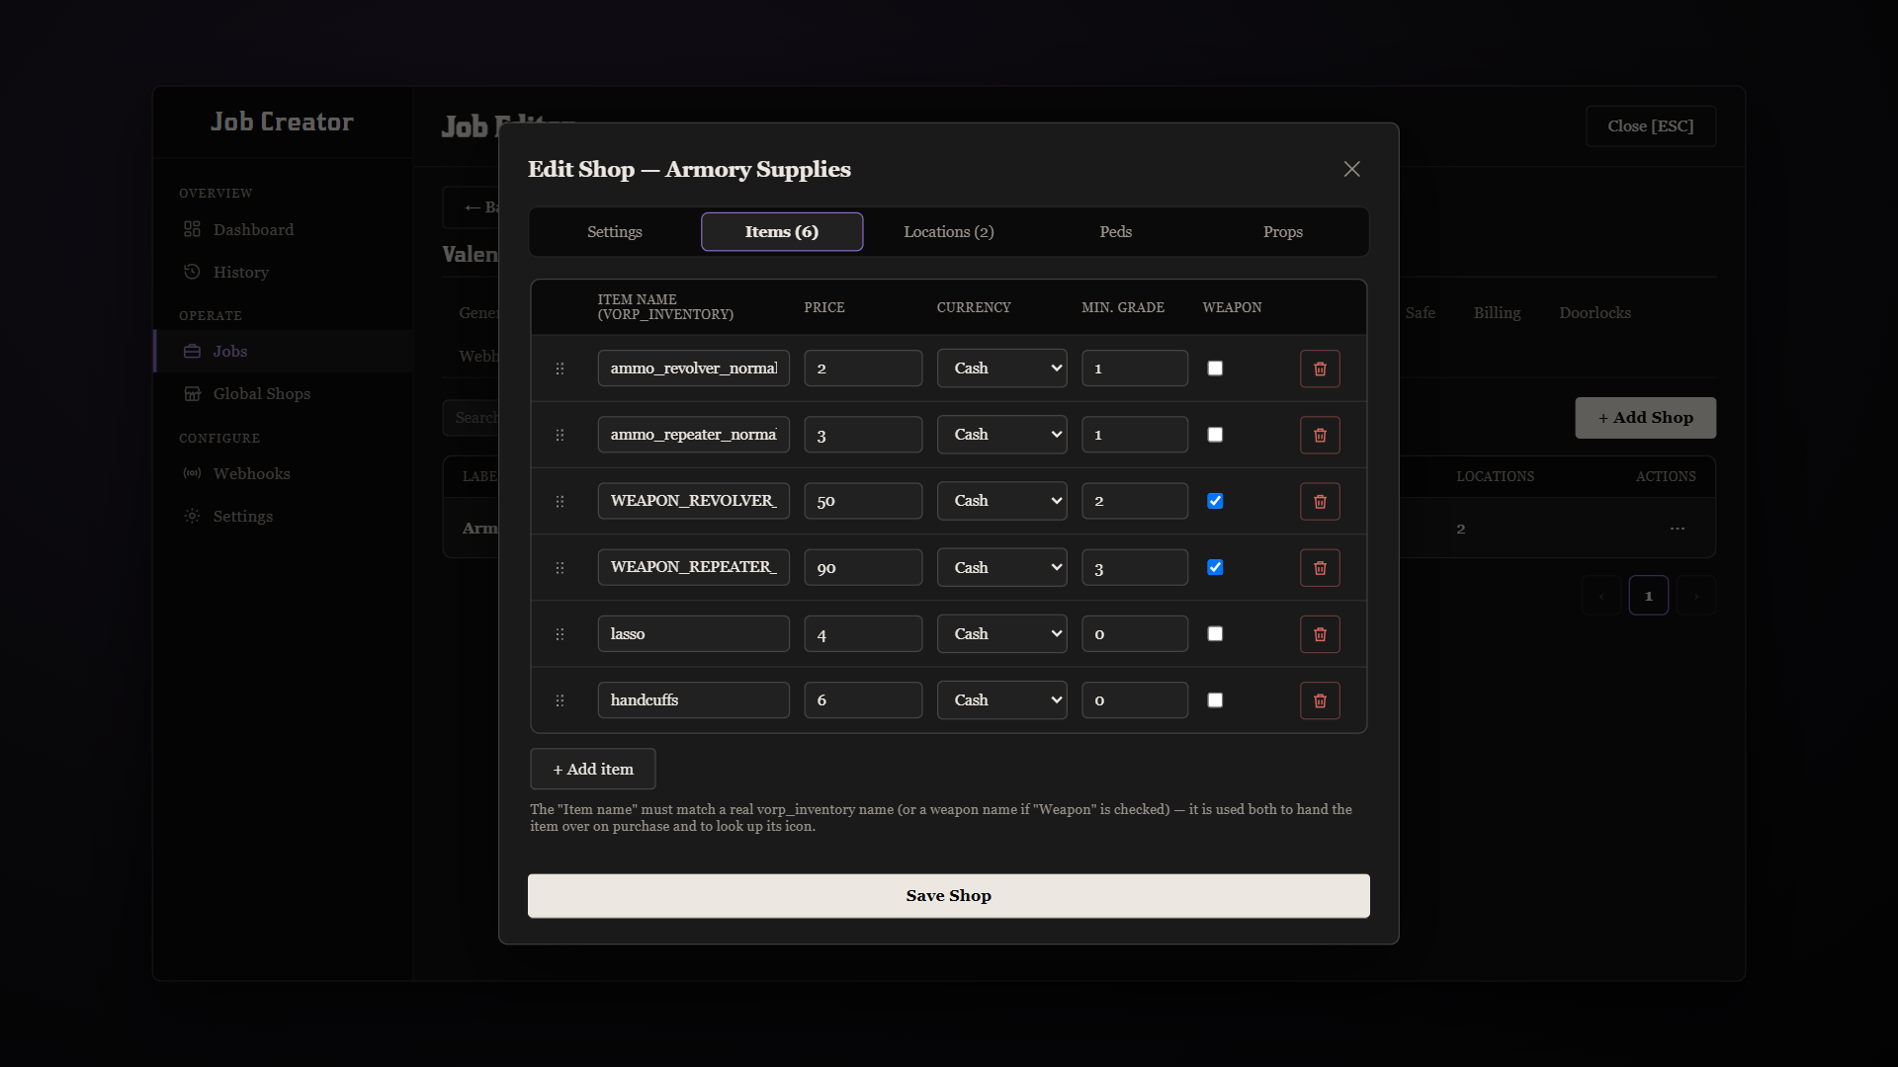The image size is (1898, 1067).
Task: Click price field of lasso item
Action: [x=863, y=634]
